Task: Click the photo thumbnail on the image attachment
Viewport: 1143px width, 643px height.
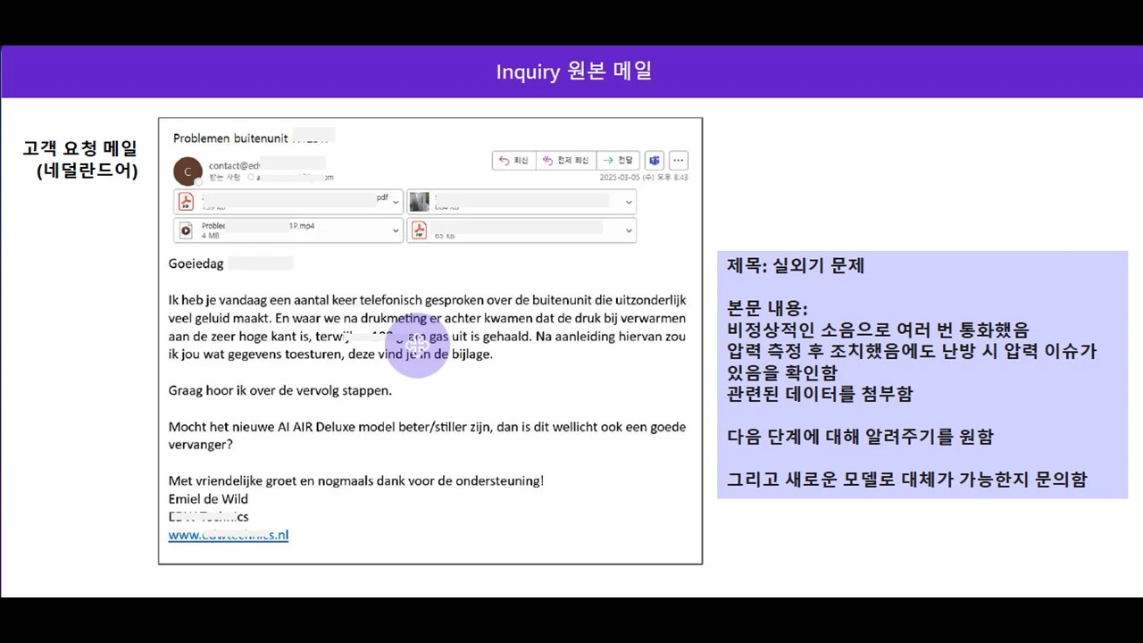Action: 420,201
